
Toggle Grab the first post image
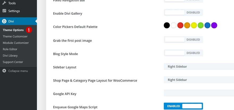pos(183,40)
